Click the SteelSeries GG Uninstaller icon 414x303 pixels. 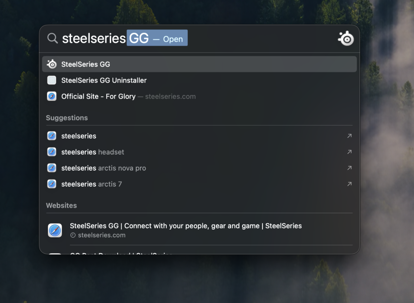tap(52, 80)
